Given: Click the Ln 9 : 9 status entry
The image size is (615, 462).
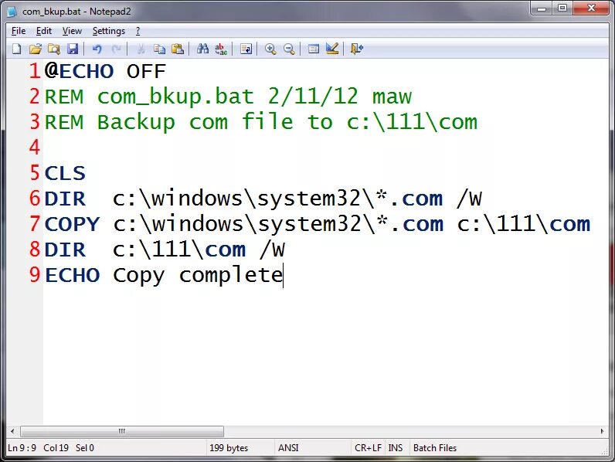Looking at the screenshot, I should click(x=22, y=448).
